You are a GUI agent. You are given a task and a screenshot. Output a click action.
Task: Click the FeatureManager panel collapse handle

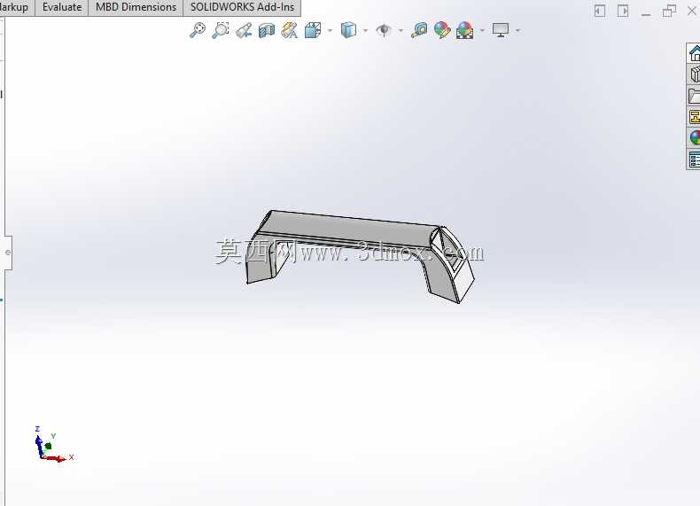point(7,253)
